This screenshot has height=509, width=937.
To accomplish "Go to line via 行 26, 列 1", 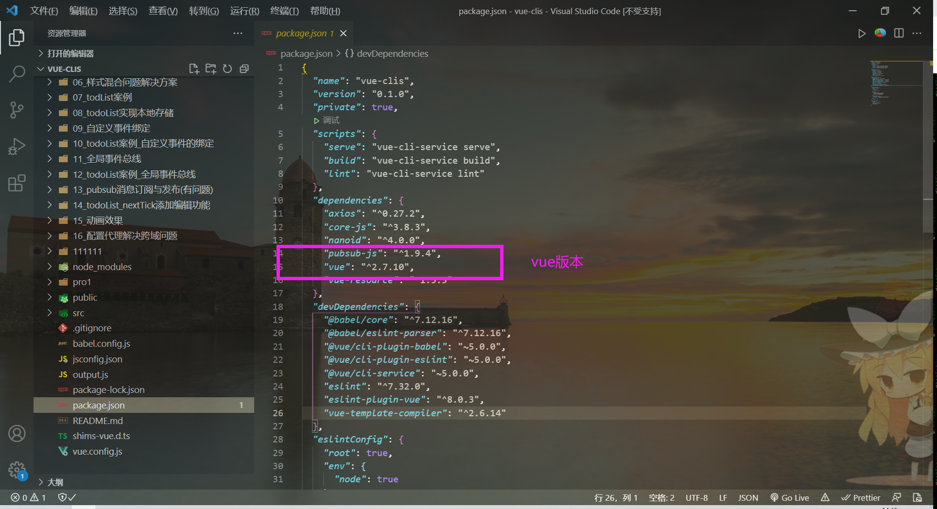I will tap(616, 497).
